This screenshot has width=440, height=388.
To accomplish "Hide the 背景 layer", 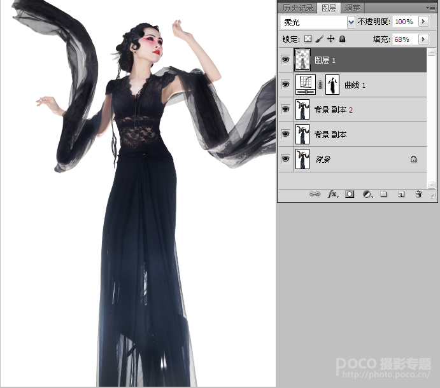I will click(286, 159).
